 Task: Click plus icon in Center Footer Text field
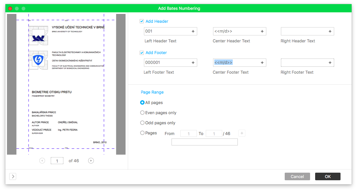262,63
